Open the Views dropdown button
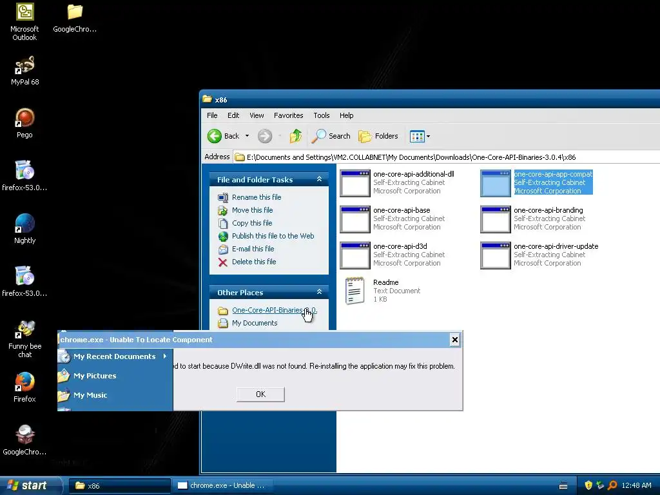Viewport: 660px width, 495px height. (420, 136)
